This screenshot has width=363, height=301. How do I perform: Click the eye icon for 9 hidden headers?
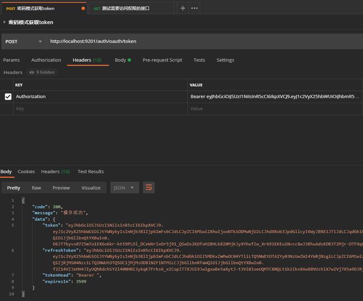pyautogui.click(x=32, y=72)
